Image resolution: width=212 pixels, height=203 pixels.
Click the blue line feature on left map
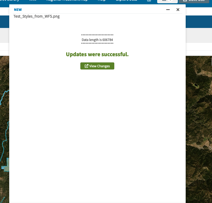[x=3, y=141]
